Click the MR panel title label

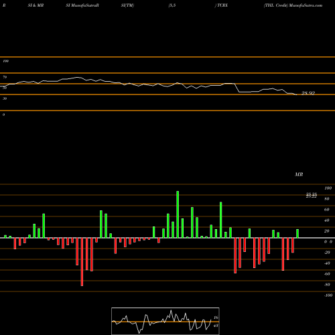coord(299,174)
